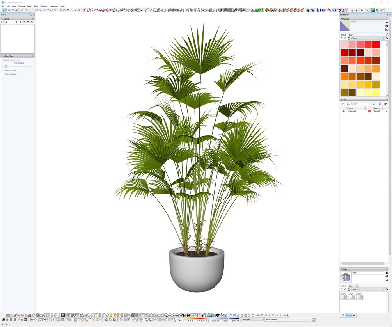Collapse the Styles panel
Image resolution: width=392 pixels, height=327 pixels.
pyautogui.click(x=341, y=269)
